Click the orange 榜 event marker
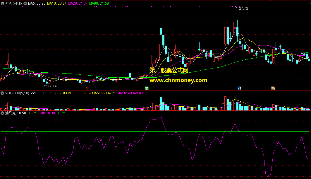This screenshot has width=311, height=179. click(273, 88)
